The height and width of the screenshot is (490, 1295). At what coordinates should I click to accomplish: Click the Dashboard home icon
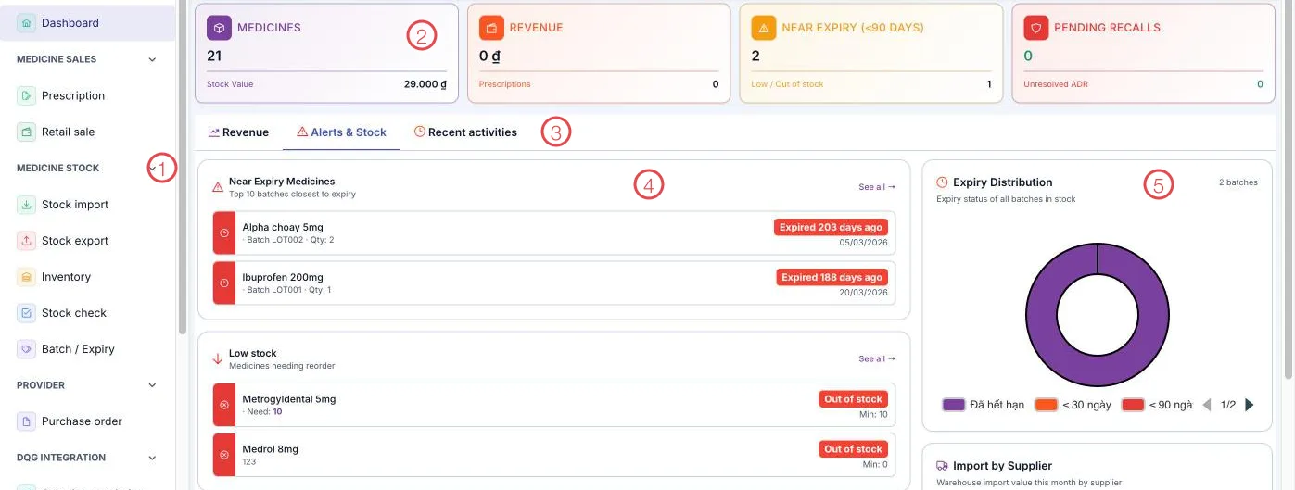click(x=27, y=23)
